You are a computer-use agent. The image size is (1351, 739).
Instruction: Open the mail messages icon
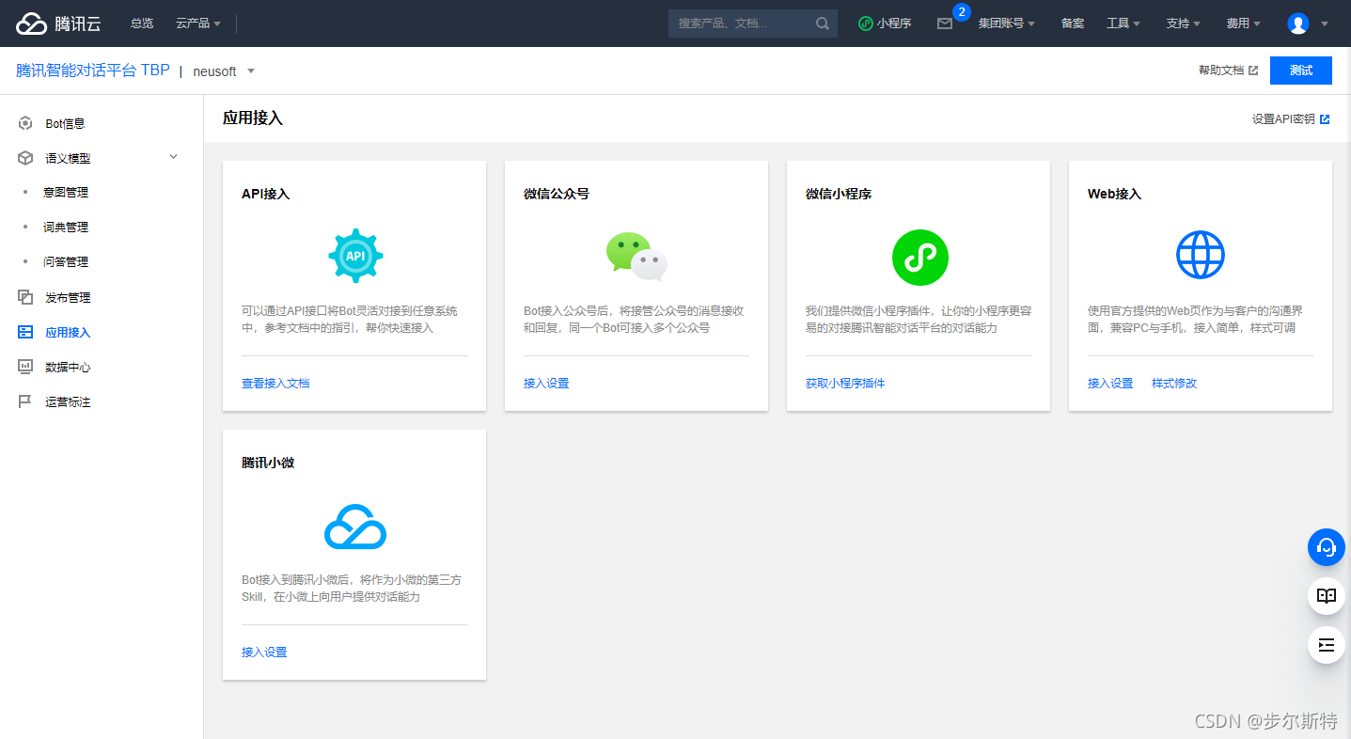945,24
